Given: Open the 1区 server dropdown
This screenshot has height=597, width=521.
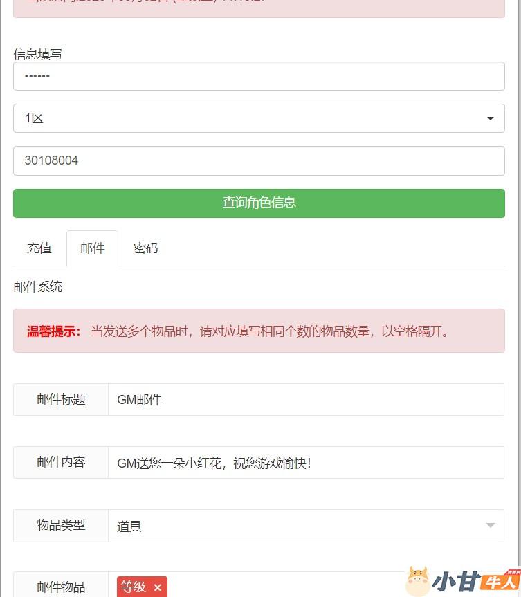Looking at the screenshot, I should [x=259, y=118].
